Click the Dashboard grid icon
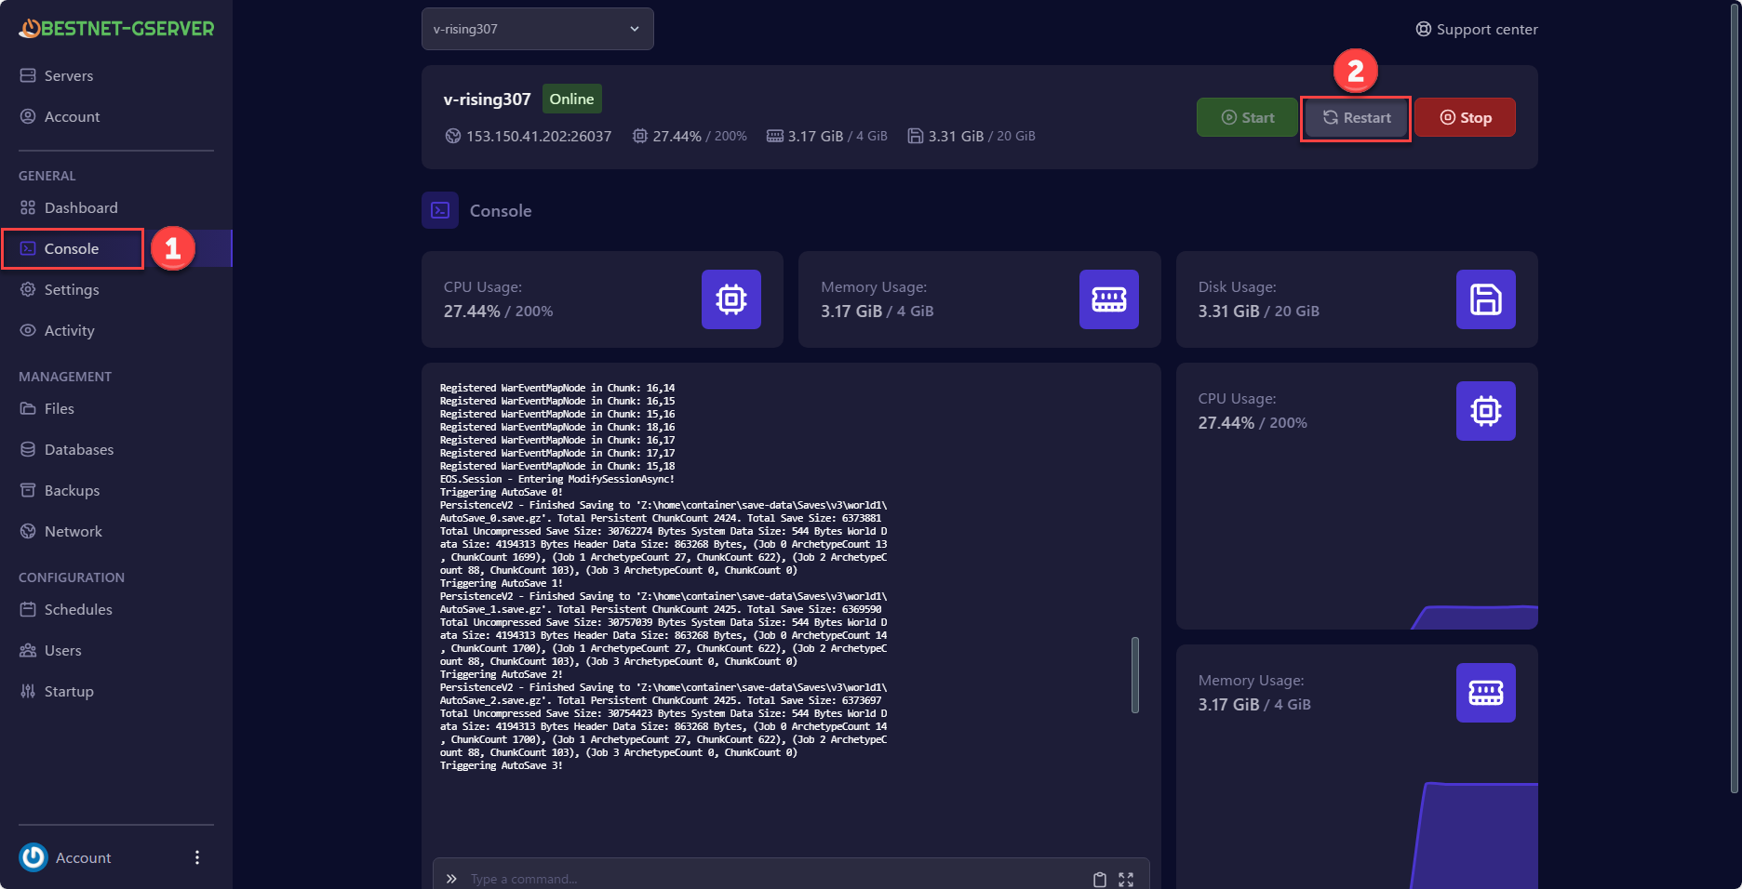The height and width of the screenshot is (889, 1742). click(28, 207)
